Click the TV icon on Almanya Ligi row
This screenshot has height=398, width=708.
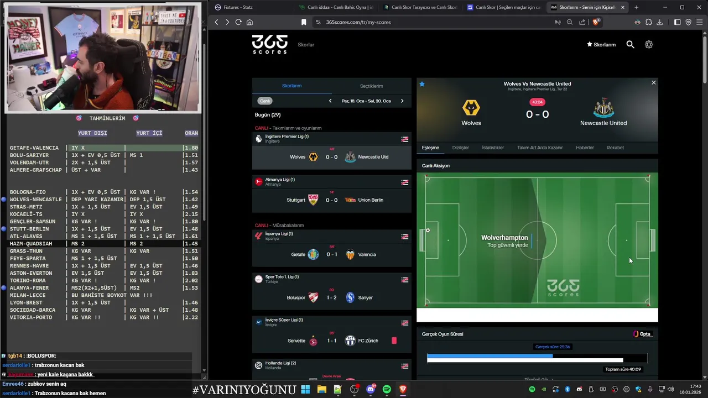(405, 182)
